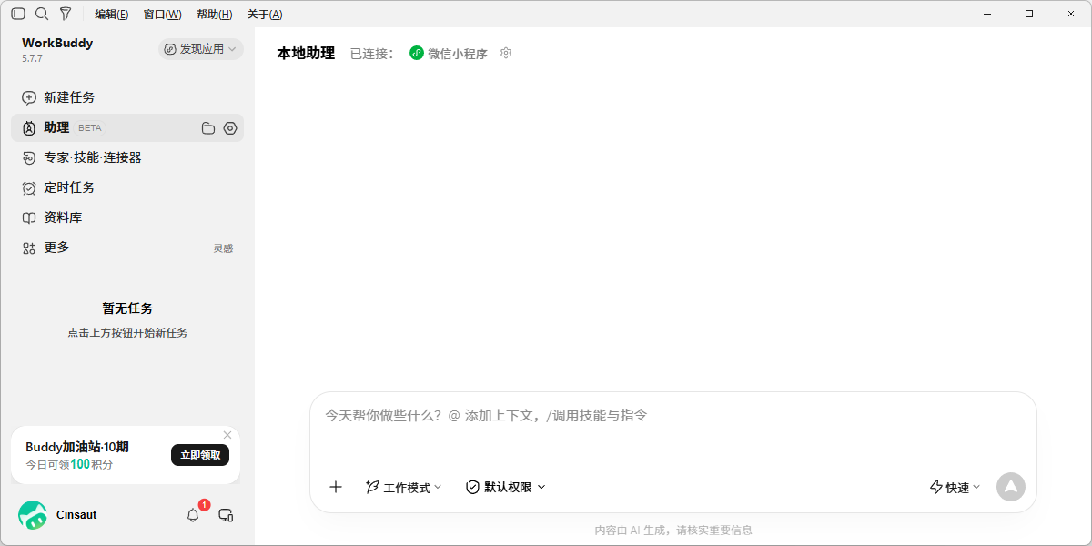Viewport: 1092px width, 546px height.
Task: Click the 更多 grid icon
Action: click(x=29, y=248)
